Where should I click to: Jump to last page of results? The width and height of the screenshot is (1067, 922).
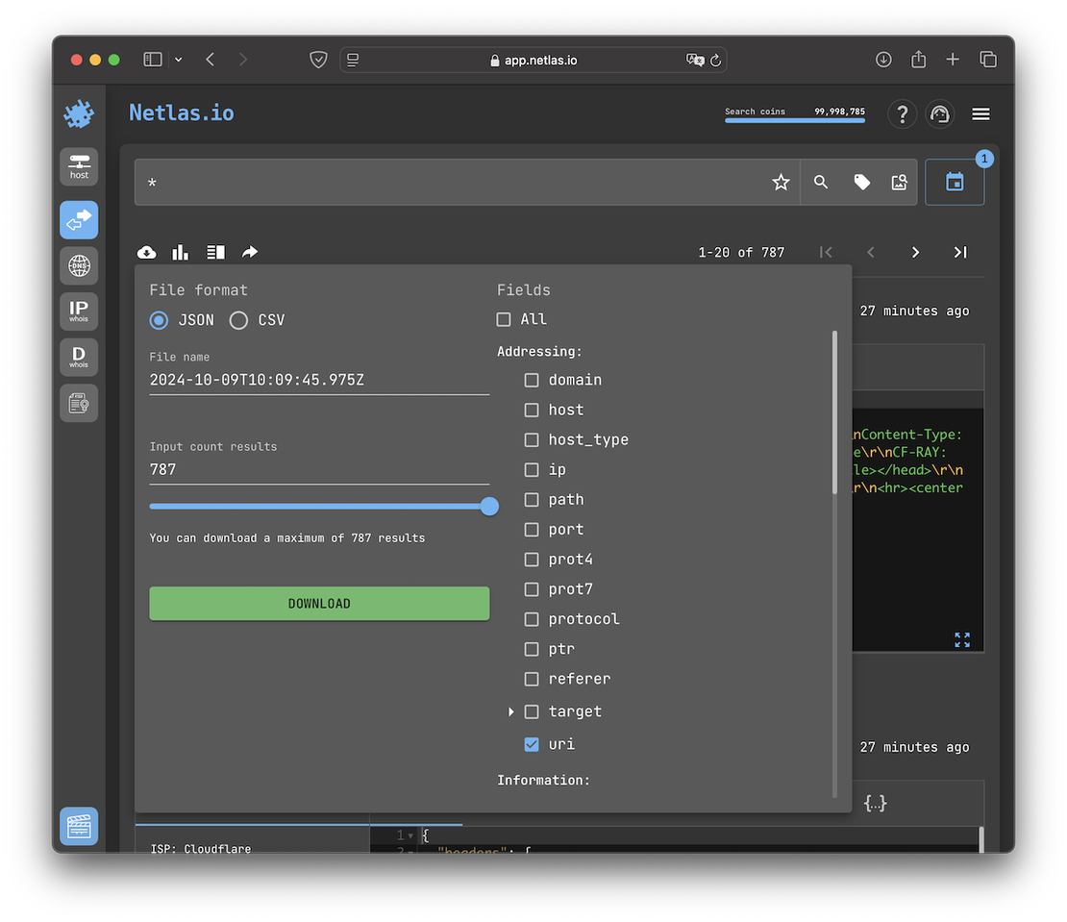959,252
